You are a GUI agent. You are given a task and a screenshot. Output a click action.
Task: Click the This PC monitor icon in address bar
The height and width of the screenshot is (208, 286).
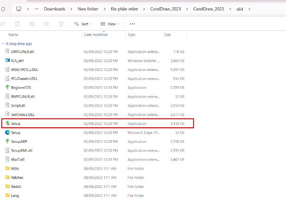tap(18, 8)
